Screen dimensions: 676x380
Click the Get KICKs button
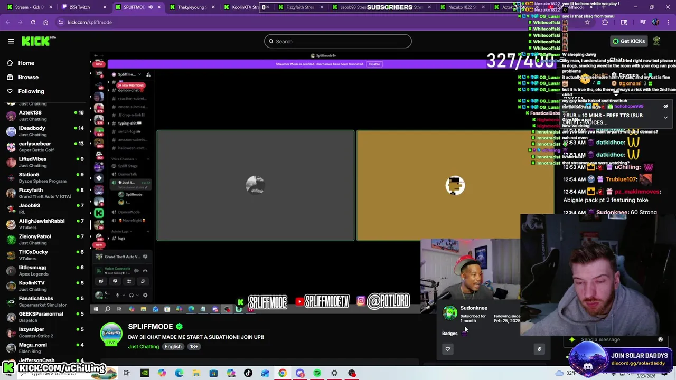click(628, 41)
